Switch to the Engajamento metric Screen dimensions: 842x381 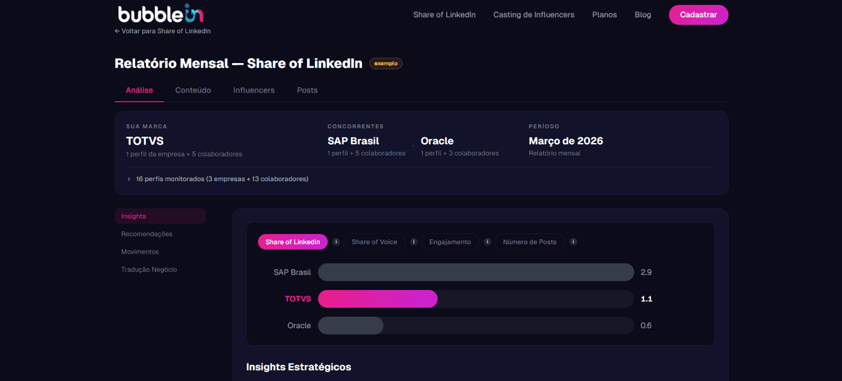(x=450, y=242)
